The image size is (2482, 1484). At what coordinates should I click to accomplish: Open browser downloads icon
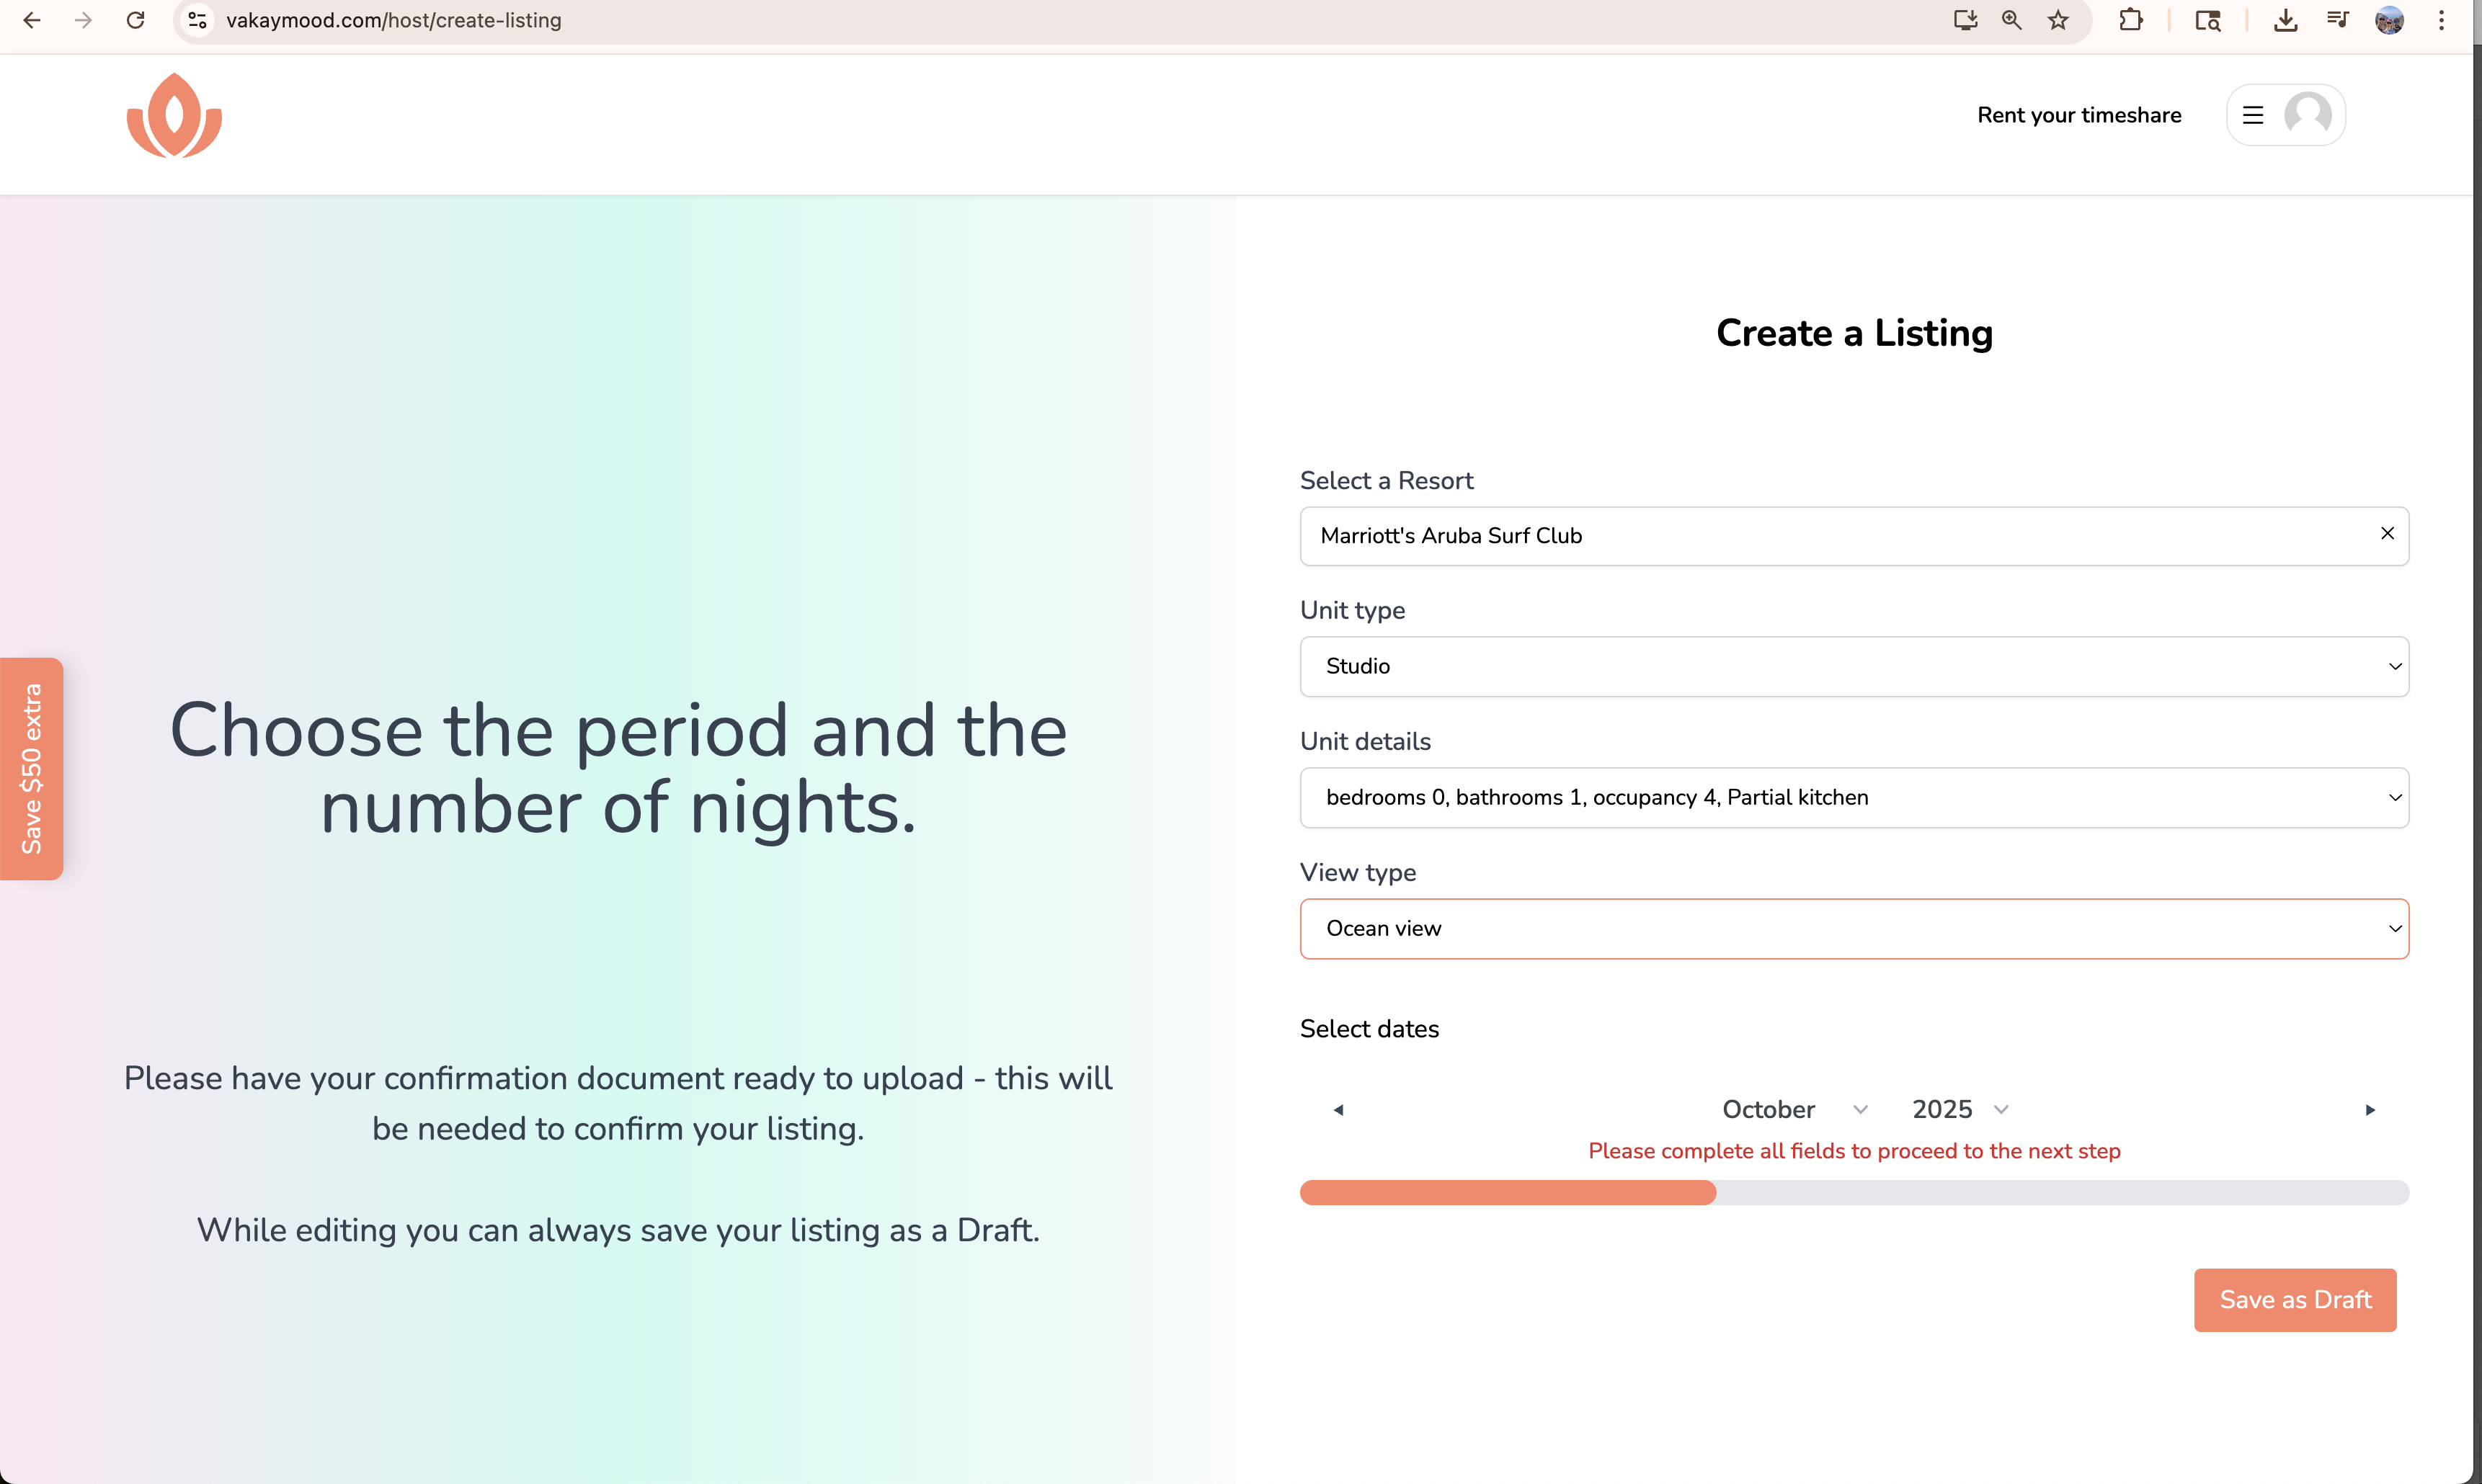2285,20
